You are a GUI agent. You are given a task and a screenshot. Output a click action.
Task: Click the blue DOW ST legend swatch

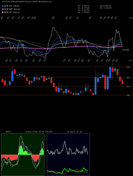[x=3, y=6]
